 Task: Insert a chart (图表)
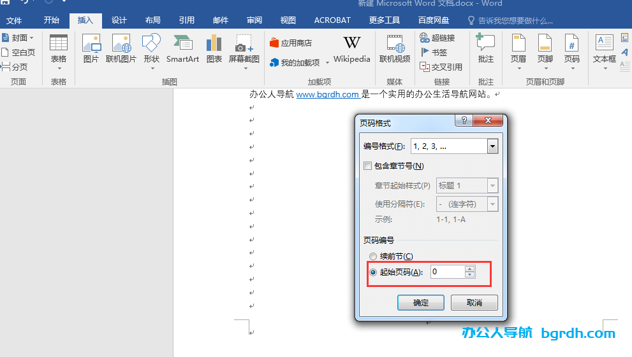214,48
